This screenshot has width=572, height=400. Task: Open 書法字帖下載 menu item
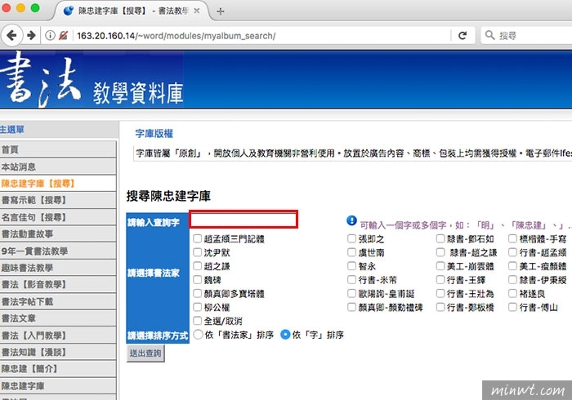click(58, 302)
